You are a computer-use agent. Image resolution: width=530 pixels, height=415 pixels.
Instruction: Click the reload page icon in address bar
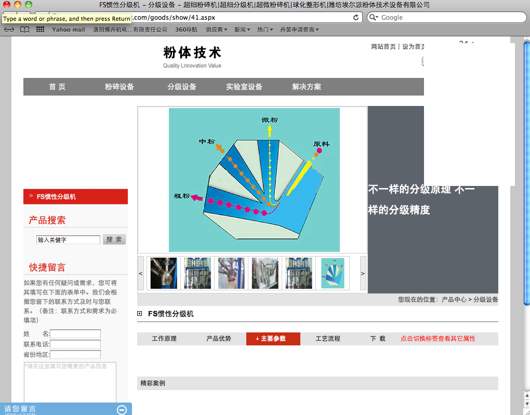(x=356, y=17)
